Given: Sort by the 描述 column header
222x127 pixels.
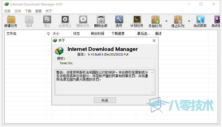Looking at the screenshot, I should tap(181, 33).
